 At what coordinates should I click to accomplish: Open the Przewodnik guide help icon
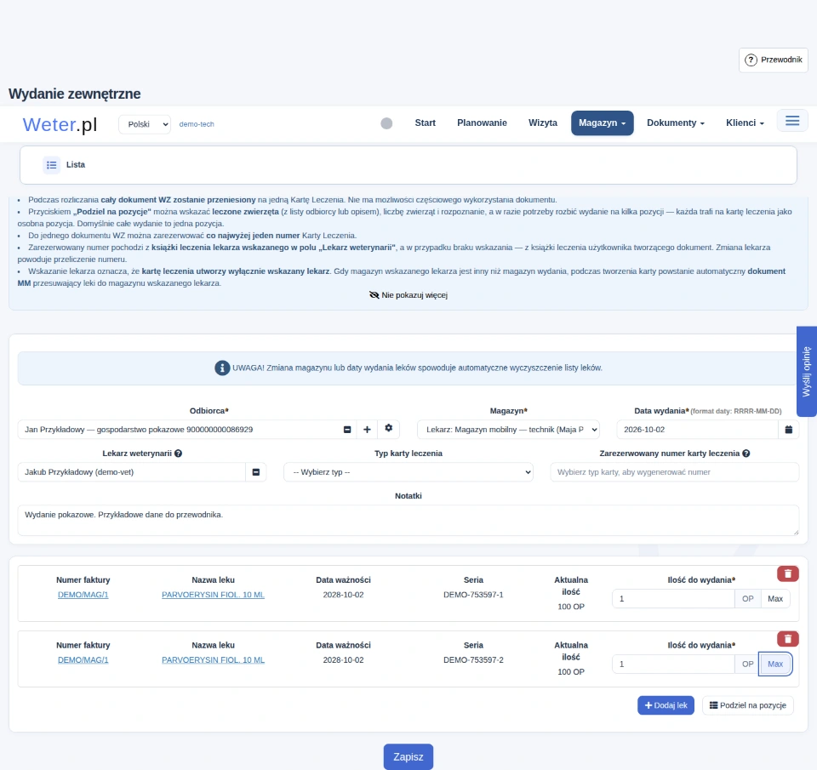751,60
